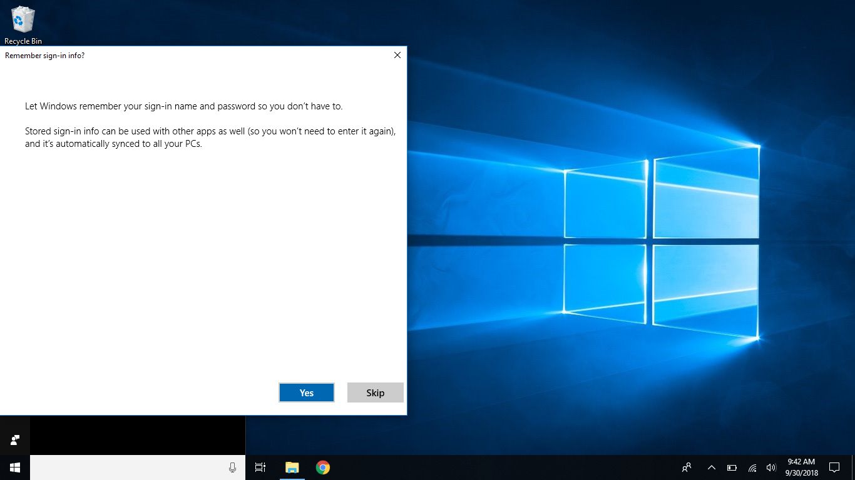
Task: Click the account icon above Start button
Action: [x=15, y=440]
